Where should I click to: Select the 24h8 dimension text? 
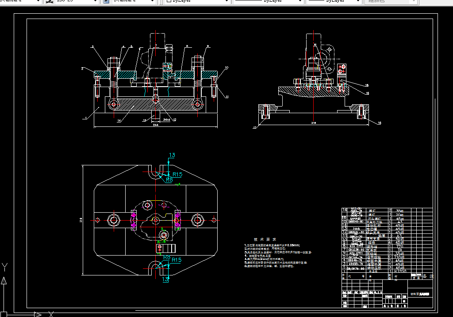click(166, 119)
